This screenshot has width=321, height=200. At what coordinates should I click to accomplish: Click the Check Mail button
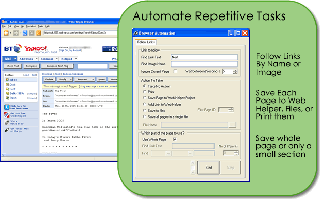(x=12, y=66)
